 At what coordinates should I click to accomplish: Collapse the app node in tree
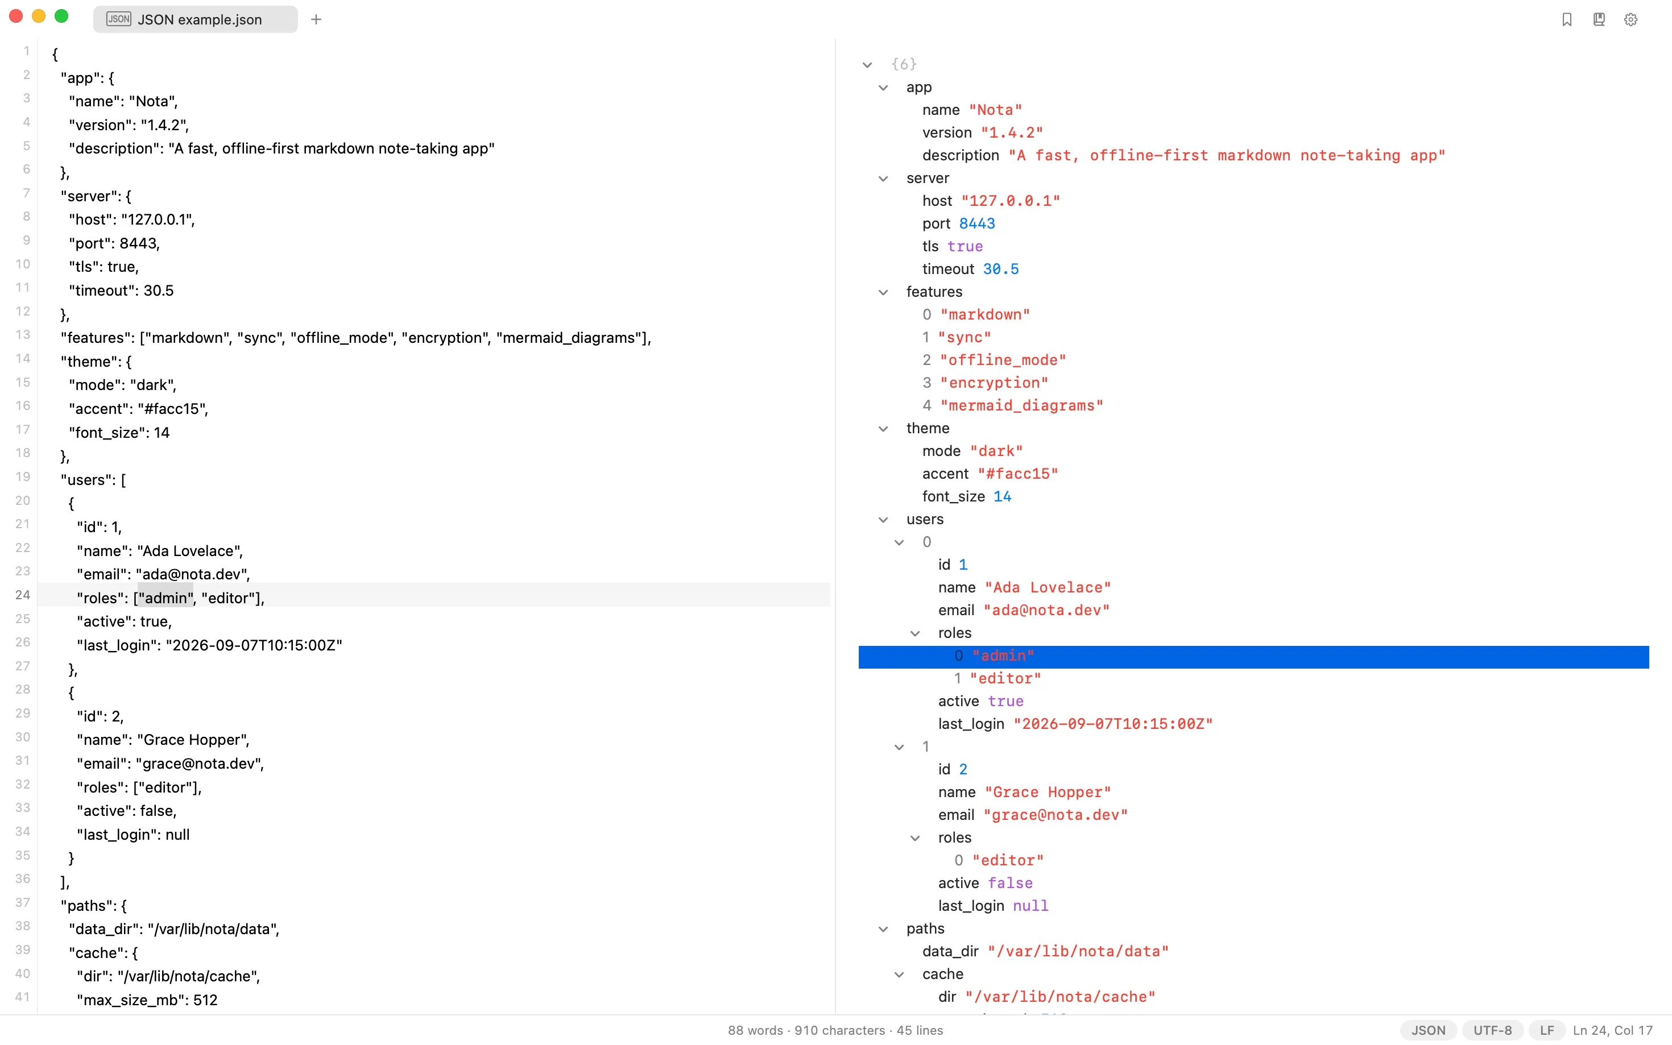(x=883, y=88)
